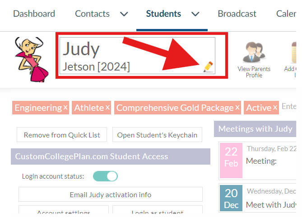Open the Dashboard tab
Screen dimensions: 302x218
click(34, 14)
